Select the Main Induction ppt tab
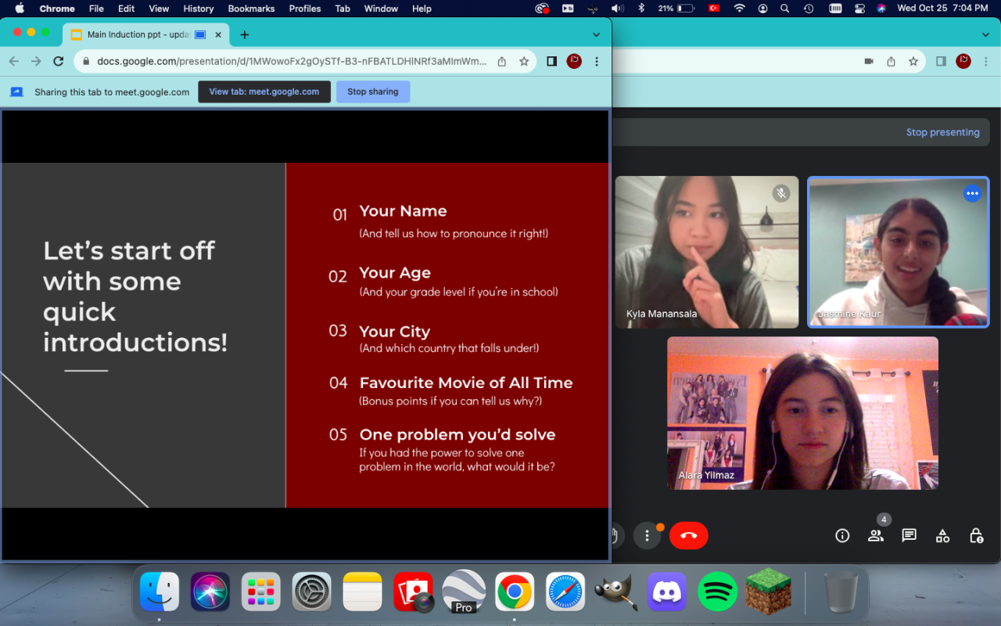Image resolution: width=1001 pixels, height=626 pixels. click(137, 35)
